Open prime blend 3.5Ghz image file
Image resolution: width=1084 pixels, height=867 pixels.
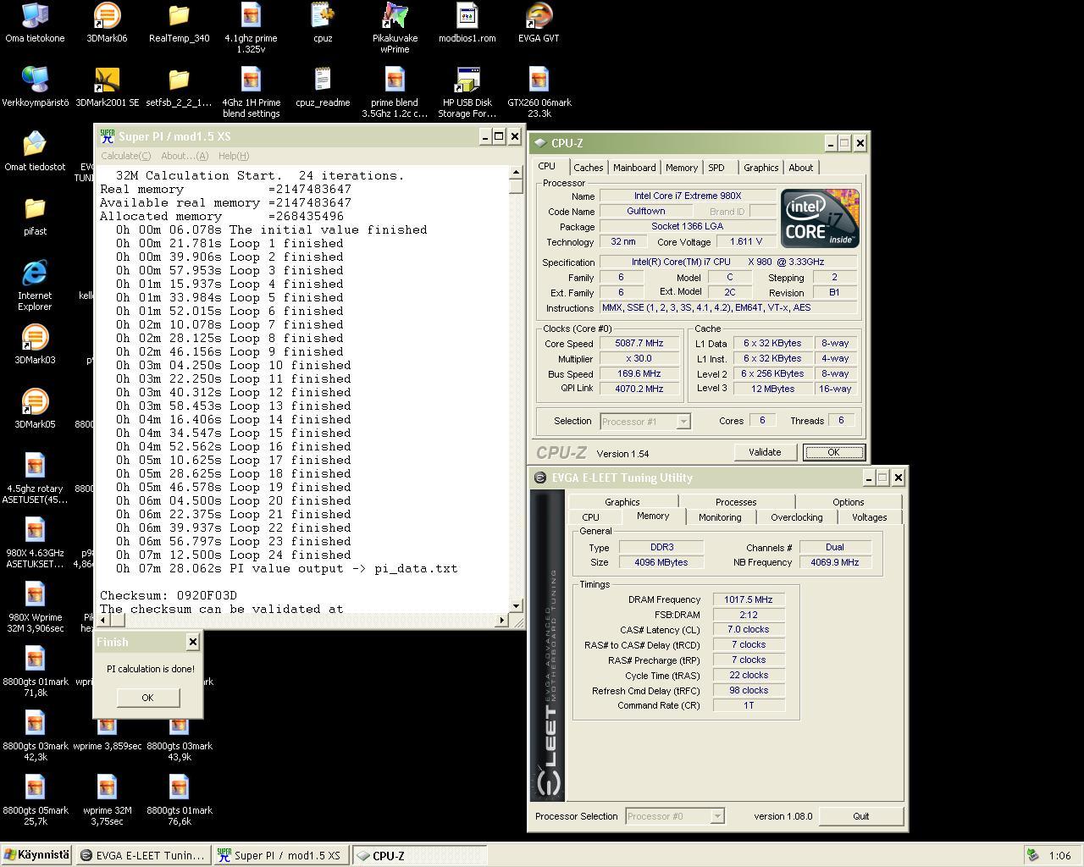[395, 92]
